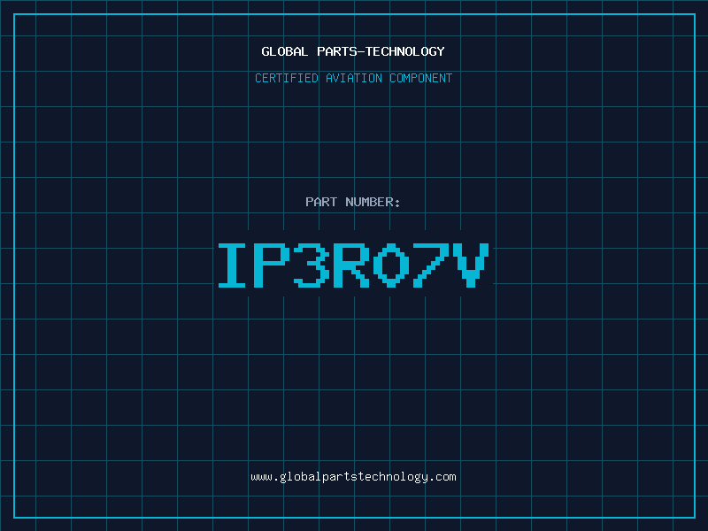The height and width of the screenshot is (531, 708).
Task: Click the PART NUMBER: label
Action: pos(353,202)
